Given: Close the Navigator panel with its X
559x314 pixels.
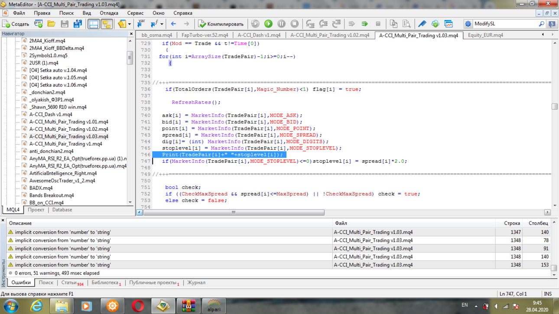Looking at the screenshot, I should (131, 34).
